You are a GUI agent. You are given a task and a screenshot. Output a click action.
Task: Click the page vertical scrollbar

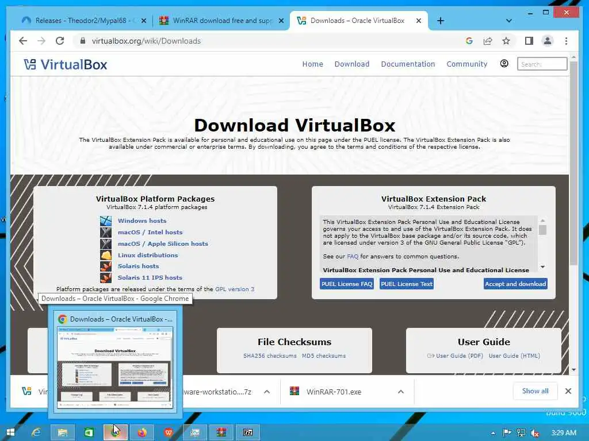pyautogui.click(x=573, y=163)
